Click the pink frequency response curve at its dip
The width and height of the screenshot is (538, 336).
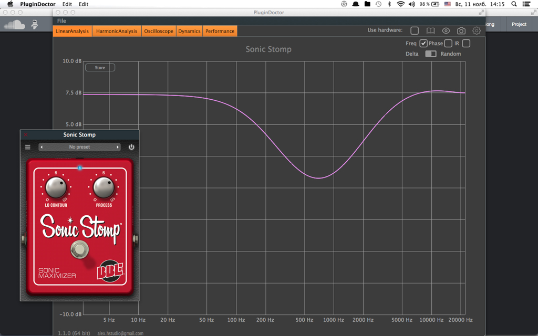(318, 178)
